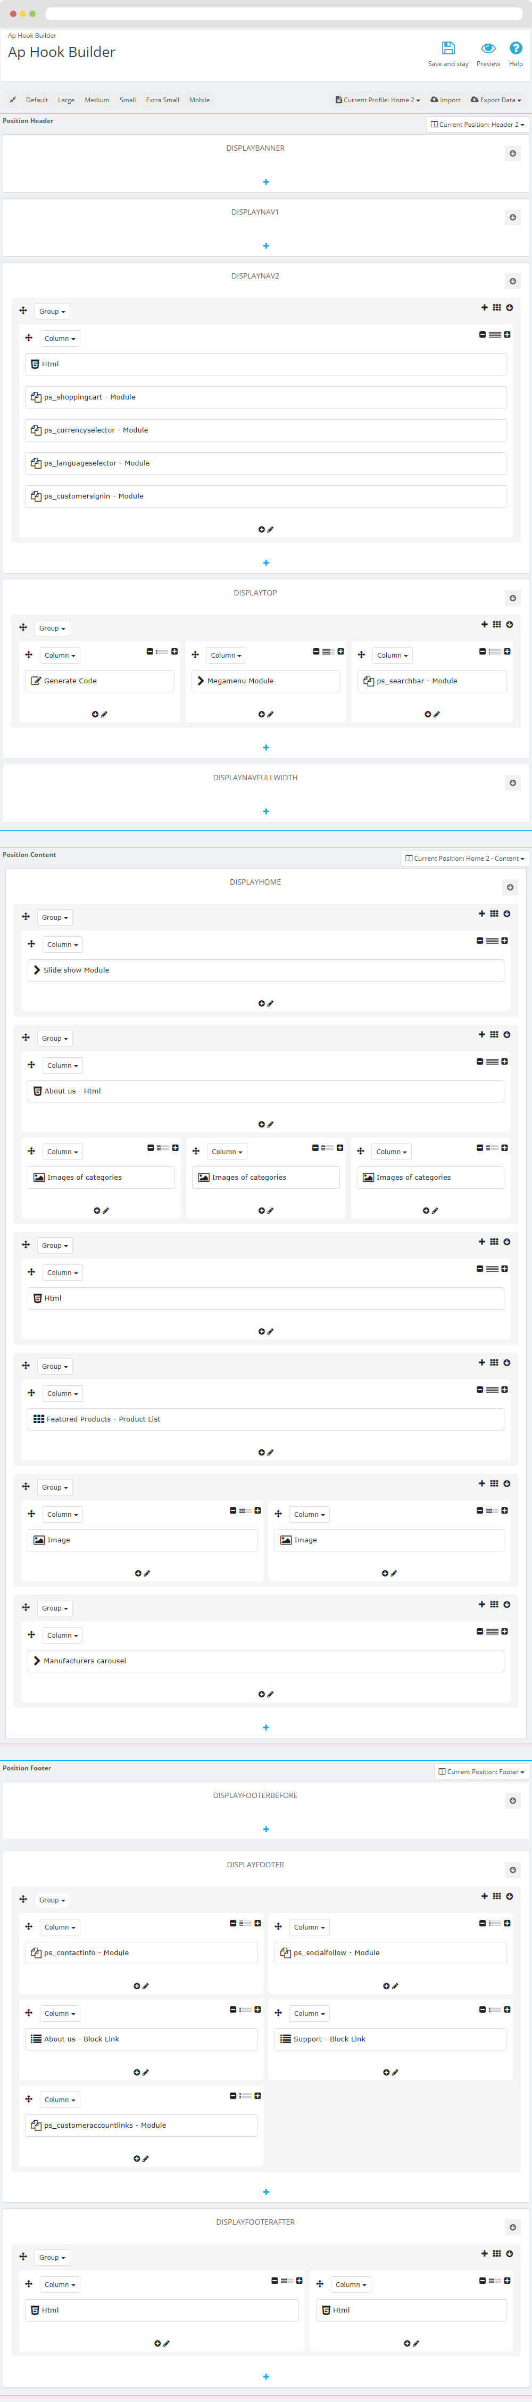This screenshot has height=2402, width=532.
Task: Expand the Export Data dropdown
Action: (496, 100)
